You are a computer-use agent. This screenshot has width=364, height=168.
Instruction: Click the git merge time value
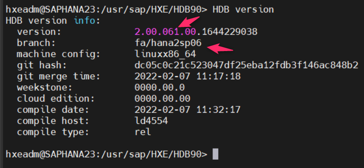pos(187,77)
